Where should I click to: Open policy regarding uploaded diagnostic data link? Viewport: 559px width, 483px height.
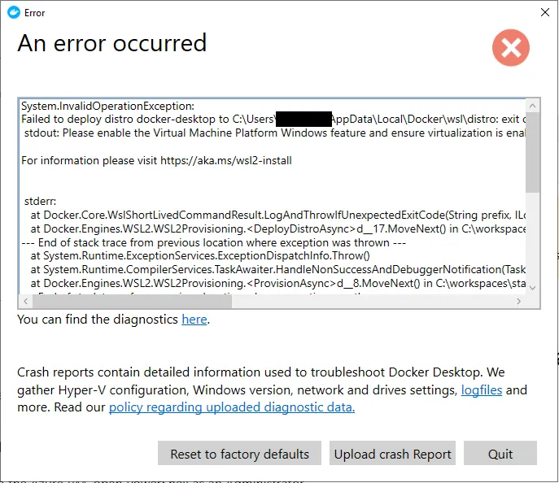[x=232, y=407]
